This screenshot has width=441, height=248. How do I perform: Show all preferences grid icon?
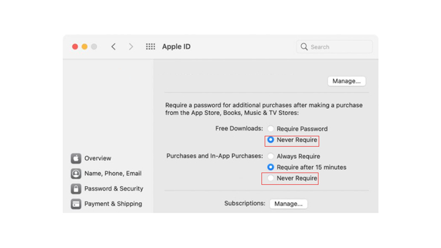150,47
